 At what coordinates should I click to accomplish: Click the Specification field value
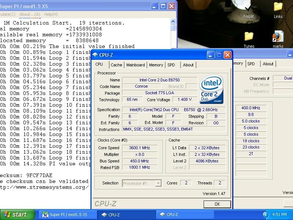point(174,110)
